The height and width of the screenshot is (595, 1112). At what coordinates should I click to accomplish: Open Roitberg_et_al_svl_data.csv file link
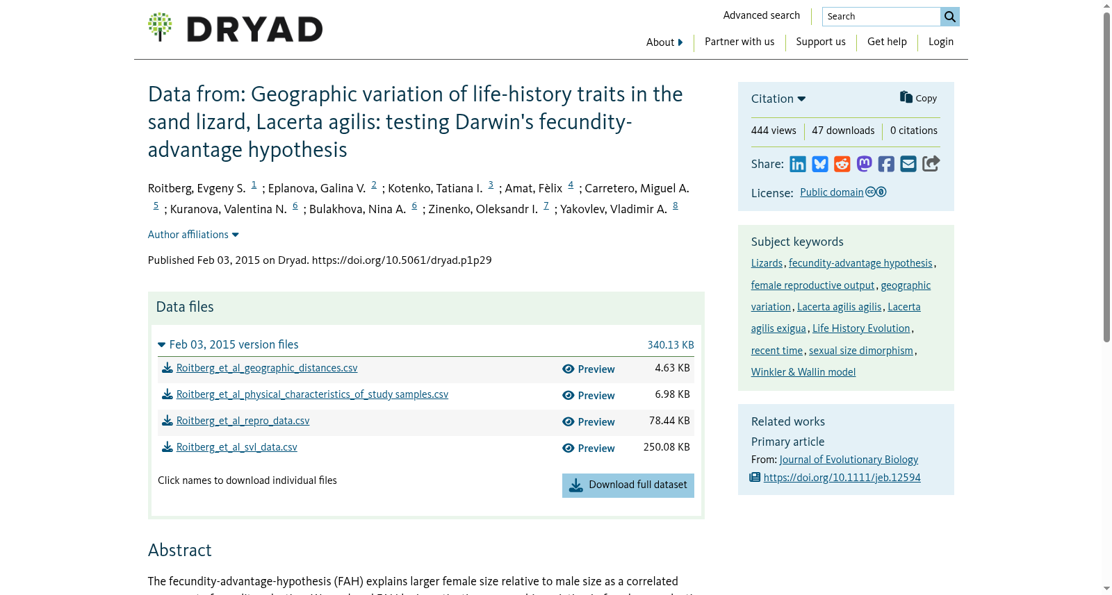click(x=237, y=447)
